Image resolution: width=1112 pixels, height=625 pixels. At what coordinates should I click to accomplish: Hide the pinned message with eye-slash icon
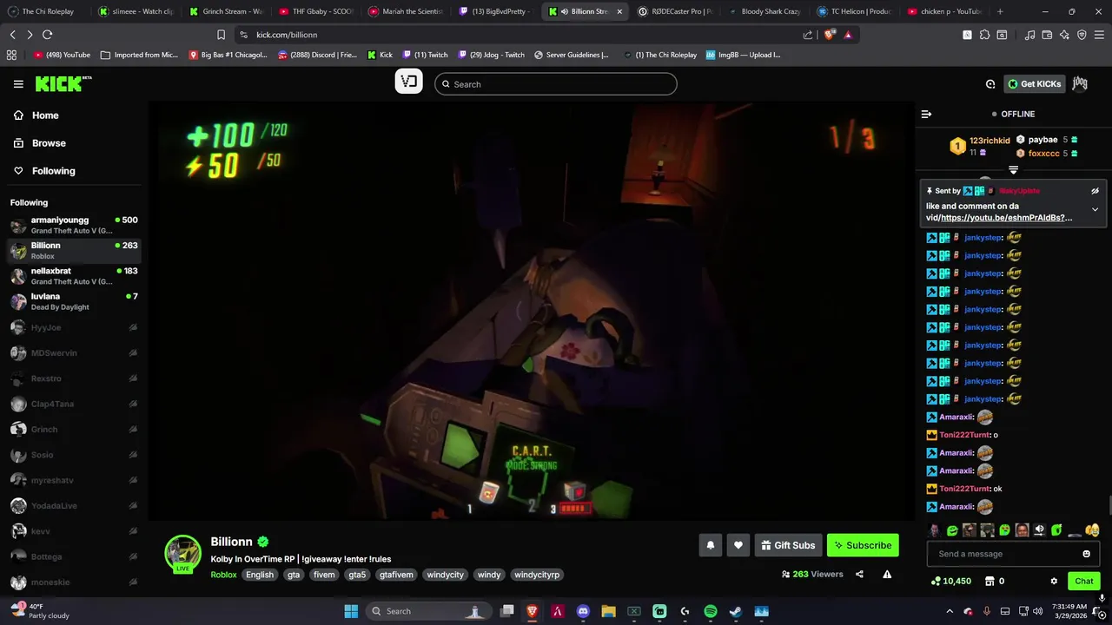pos(1095,191)
